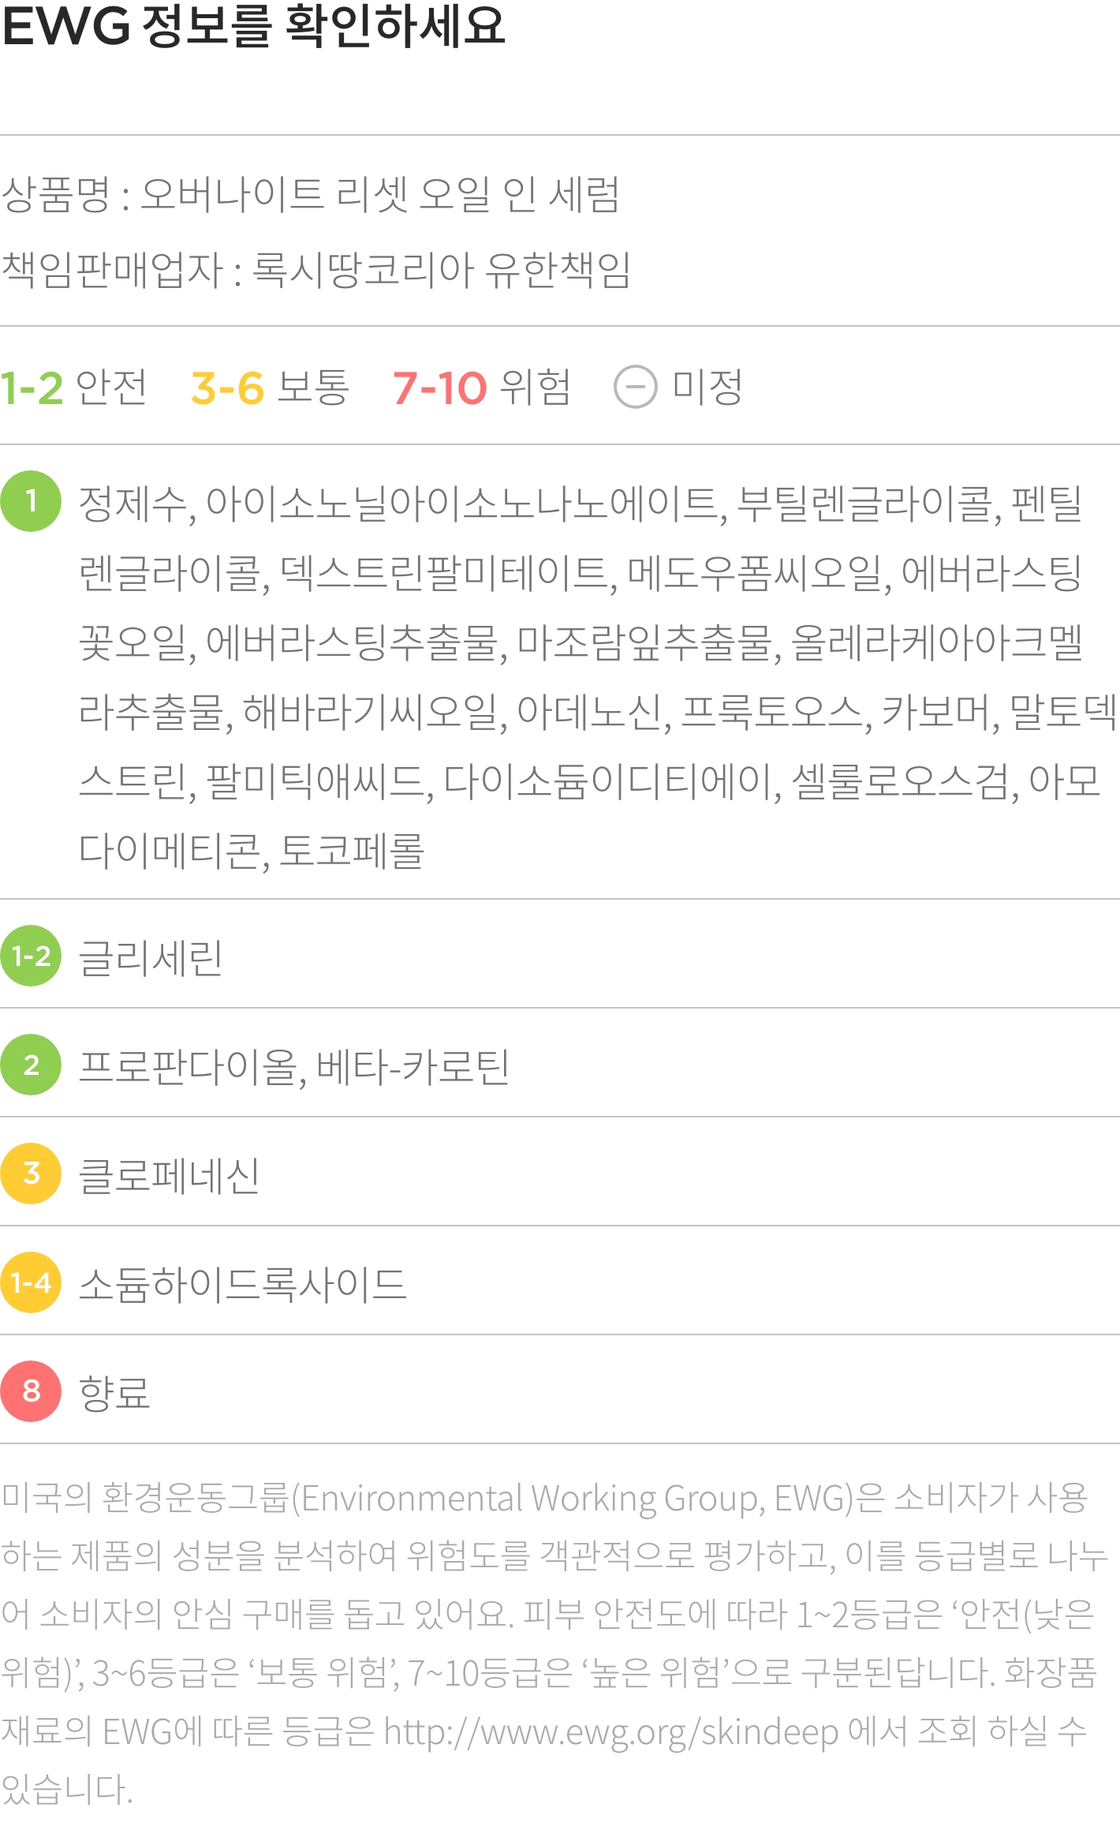Click the 향료 ingredient entry
This screenshot has width=1120, height=1823.
pyautogui.click(x=114, y=1394)
